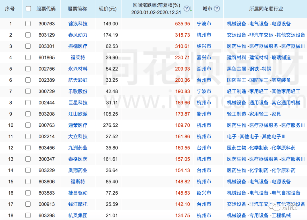The height and width of the screenshot is (220, 307).
Task: Click the help icon beside 区间涨跌幅 header
Action: click(x=186, y=9)
